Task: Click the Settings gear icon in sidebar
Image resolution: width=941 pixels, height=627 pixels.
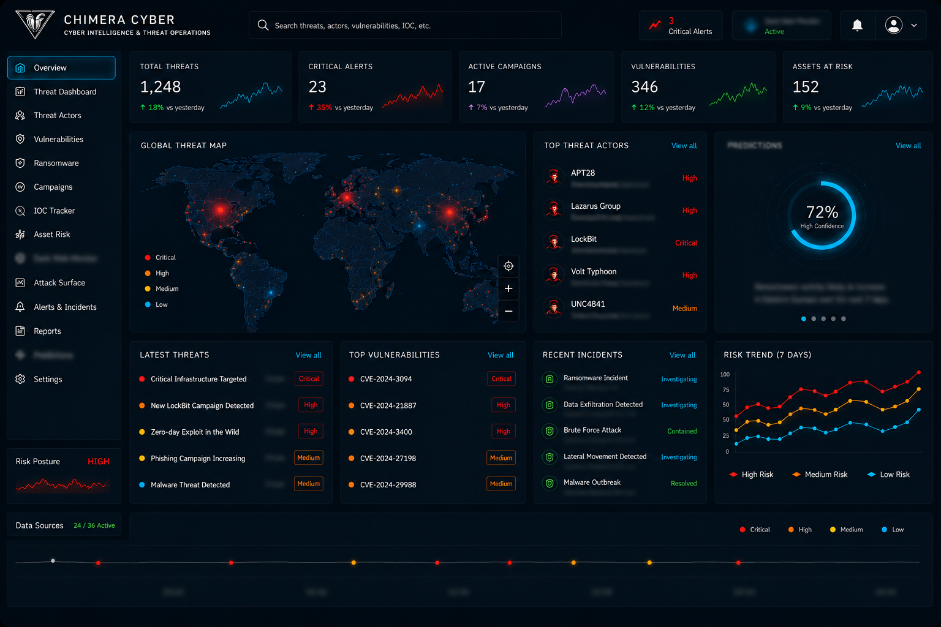Action: pos(20,379)
